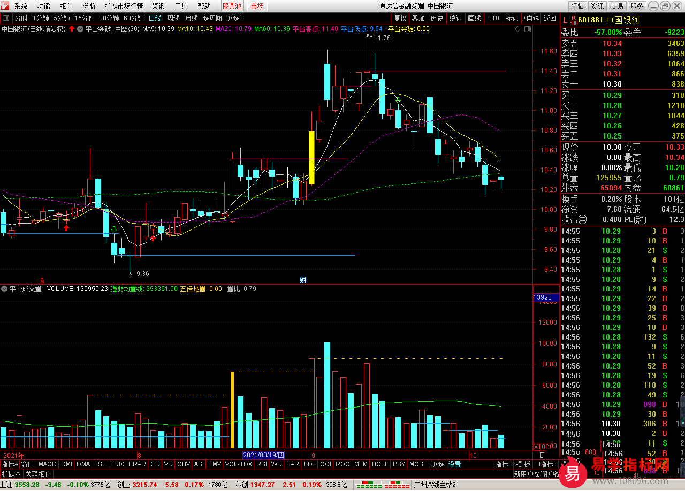Image resolution: width=685 pixels, height=491 pixels.
Task: Click the 画线 toolbar button
Action: [475, 18]
